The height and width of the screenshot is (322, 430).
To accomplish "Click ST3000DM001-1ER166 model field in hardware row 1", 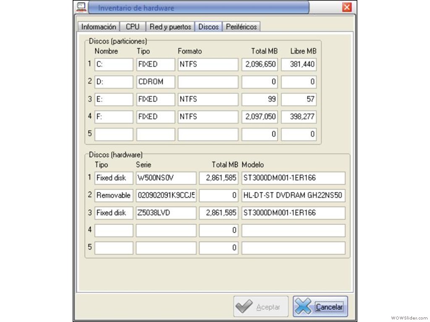I will pyautogui.click(x=293, y=178).
